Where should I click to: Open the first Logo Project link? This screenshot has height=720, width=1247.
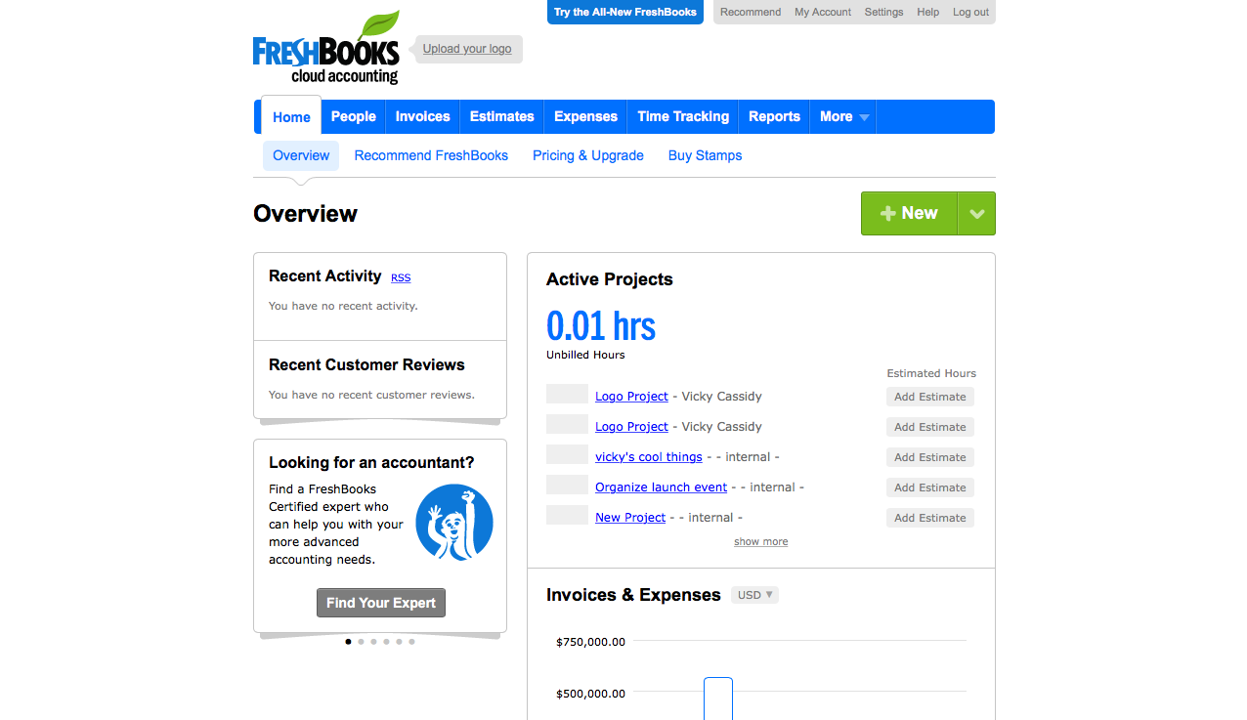[631, 396]
